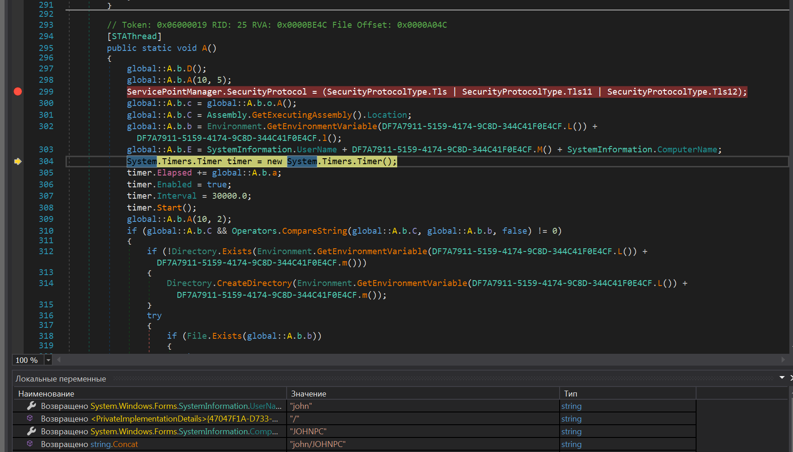Image resolution: width=793 pixels, height=452 pixels.
Task: Click the yellow current-statement arrow at line 304
Action: click(18, 161)
